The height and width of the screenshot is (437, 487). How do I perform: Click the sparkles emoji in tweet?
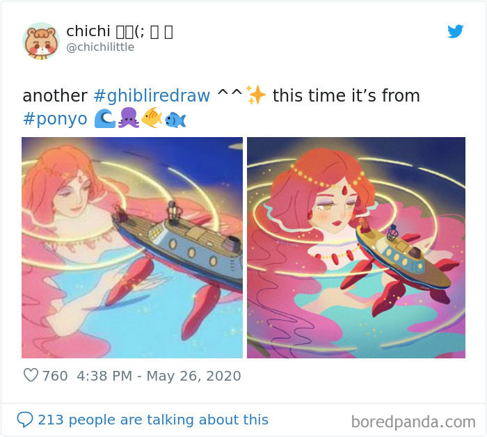(x=255, y=95)
